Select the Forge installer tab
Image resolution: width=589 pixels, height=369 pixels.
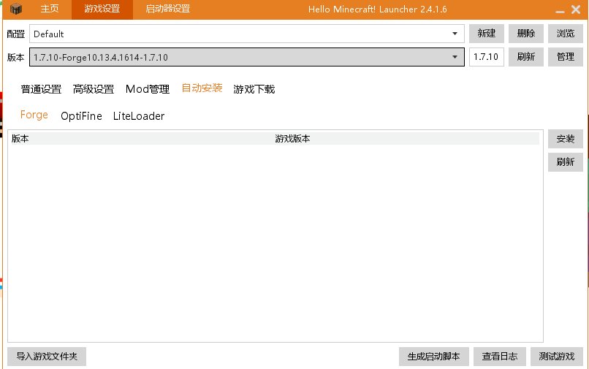[34, 115]
